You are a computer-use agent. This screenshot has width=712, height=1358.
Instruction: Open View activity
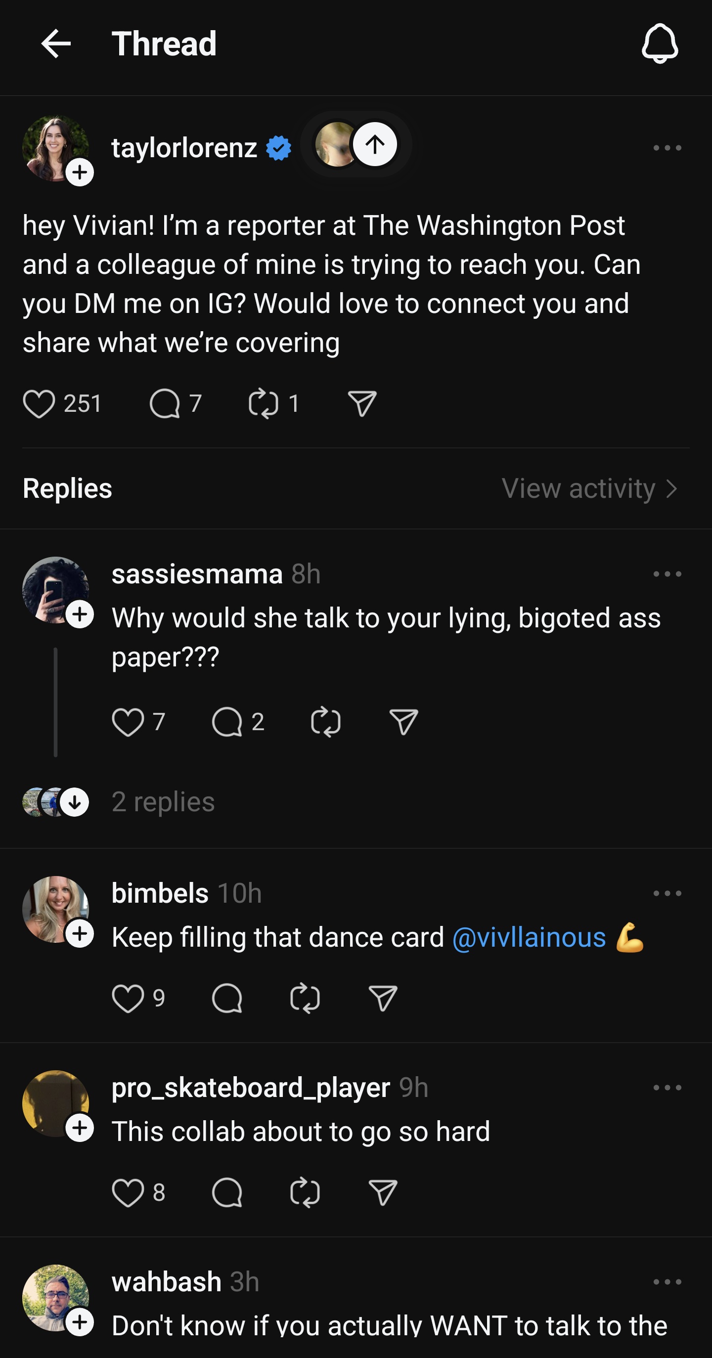click(590, 489)
